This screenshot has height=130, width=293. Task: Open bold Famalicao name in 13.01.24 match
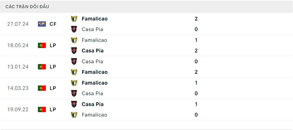point(95,72)
